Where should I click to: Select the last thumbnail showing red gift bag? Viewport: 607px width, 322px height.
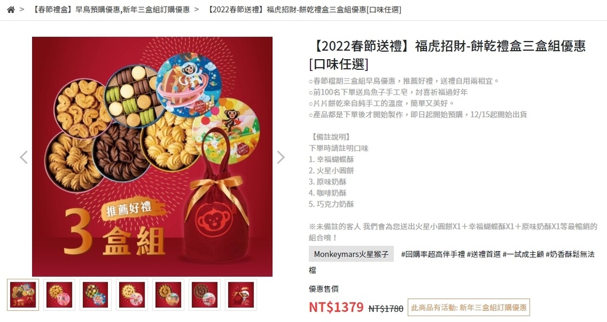click(241, 295)
